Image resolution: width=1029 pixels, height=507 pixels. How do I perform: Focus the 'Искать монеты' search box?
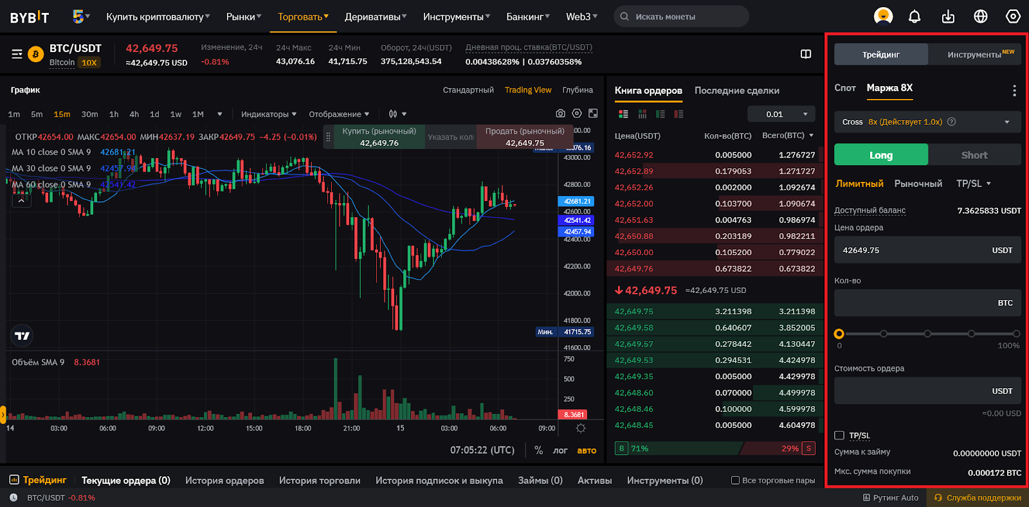(681, 17)
